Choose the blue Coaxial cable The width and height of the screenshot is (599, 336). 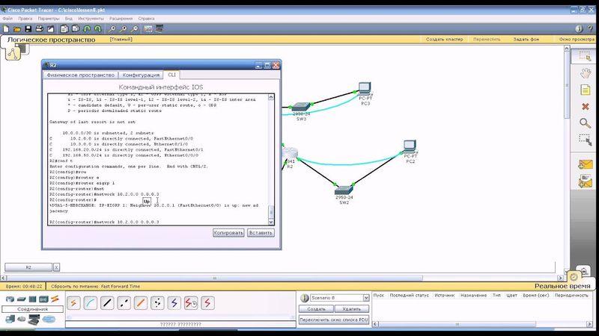[174, 303]
